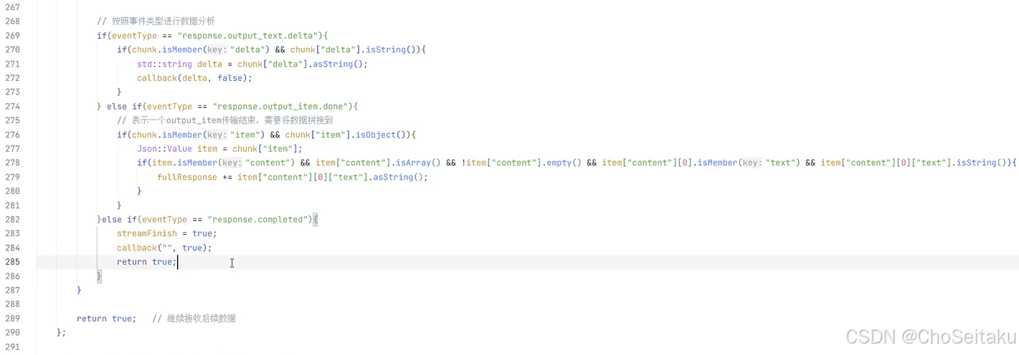Image resolution: width=1019 pixels, height=355 pixels.
Task: Click line number 269 in the gutter
Action: [13, 35]
